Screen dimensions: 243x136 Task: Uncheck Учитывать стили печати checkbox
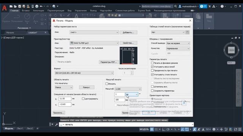tap(152, 74)
